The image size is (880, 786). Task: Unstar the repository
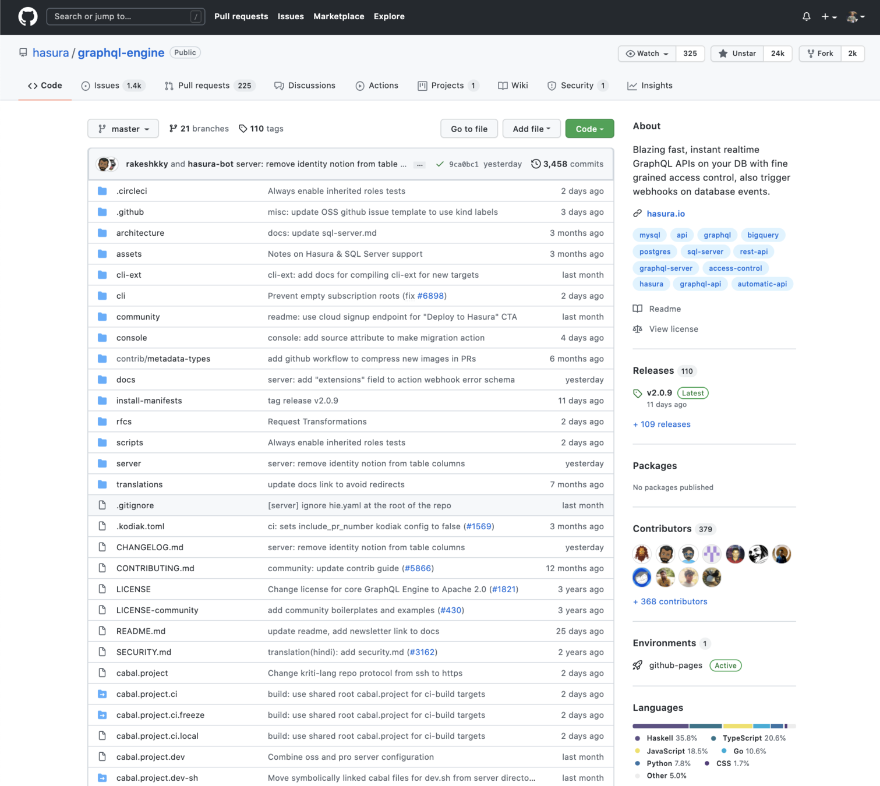[737, 54]
